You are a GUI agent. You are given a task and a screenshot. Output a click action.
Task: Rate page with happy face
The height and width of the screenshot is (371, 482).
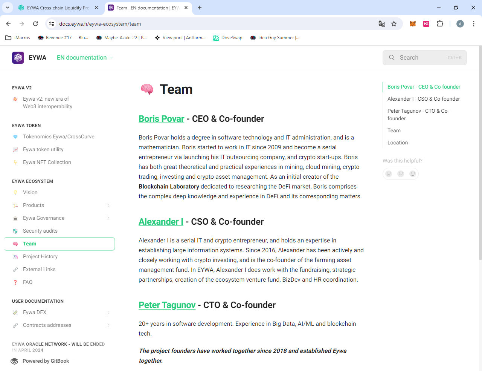point(413,174)
